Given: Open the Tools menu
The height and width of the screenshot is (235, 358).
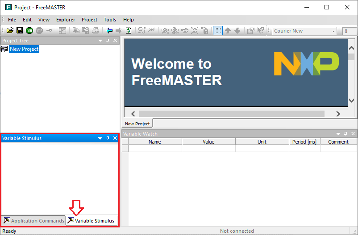Looking at the screenshot, I should tap(110, 20).
